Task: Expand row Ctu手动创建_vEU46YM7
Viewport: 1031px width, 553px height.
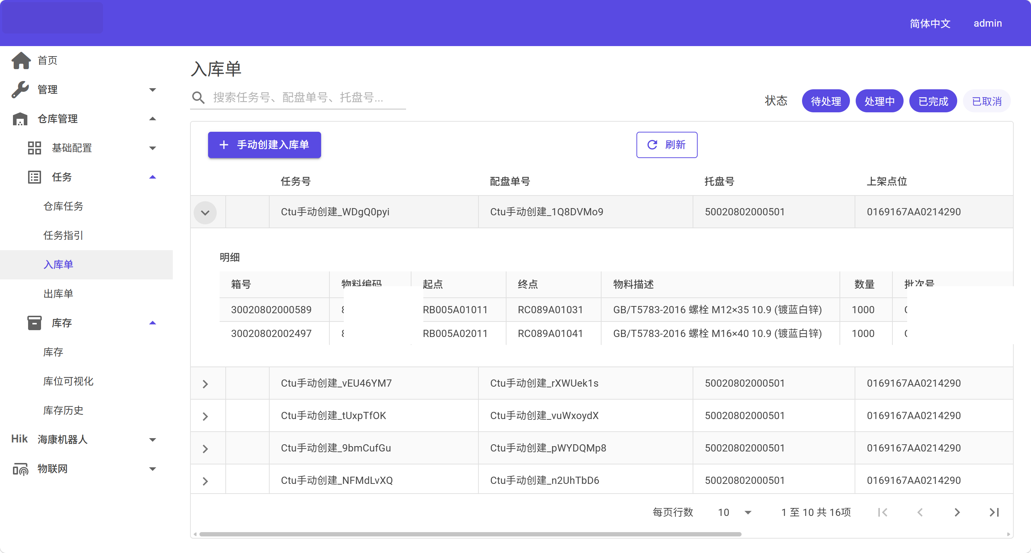Action: (205, 384)
